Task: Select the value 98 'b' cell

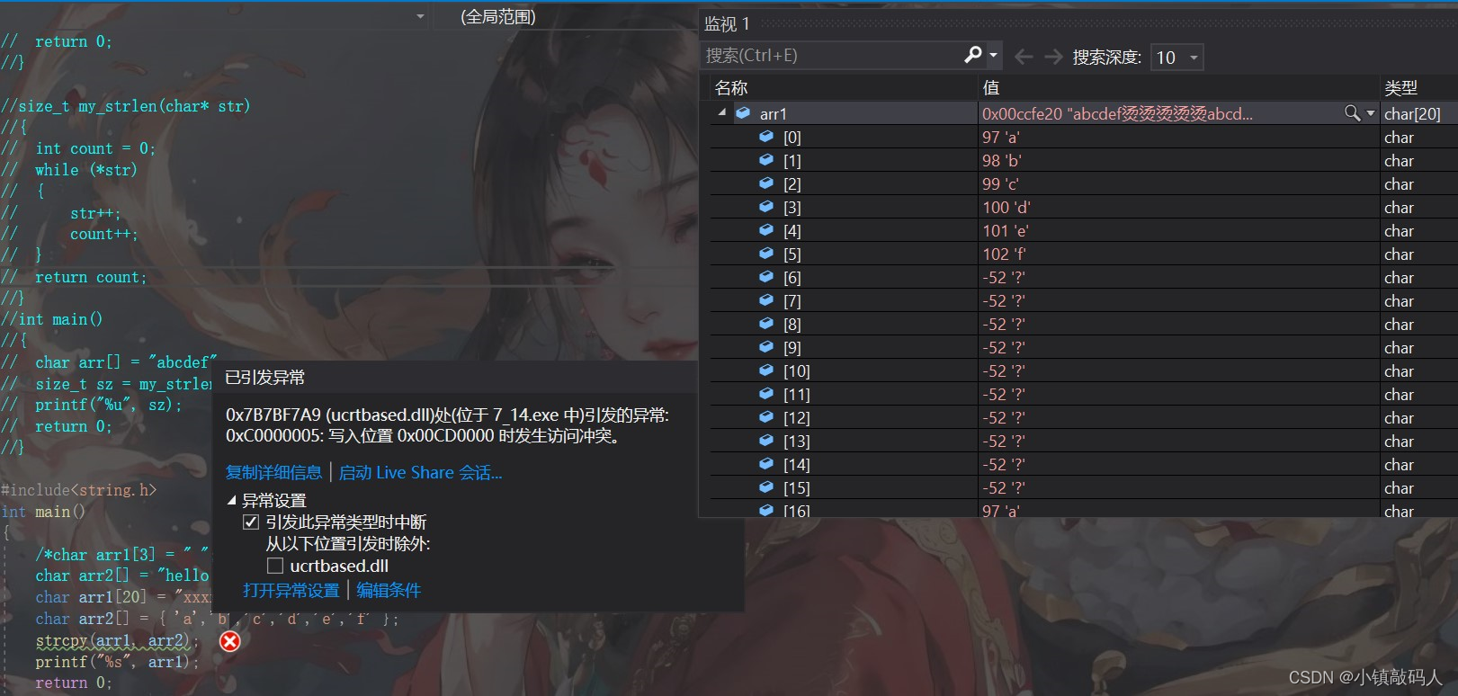Action: click(x=1001, y=160)
